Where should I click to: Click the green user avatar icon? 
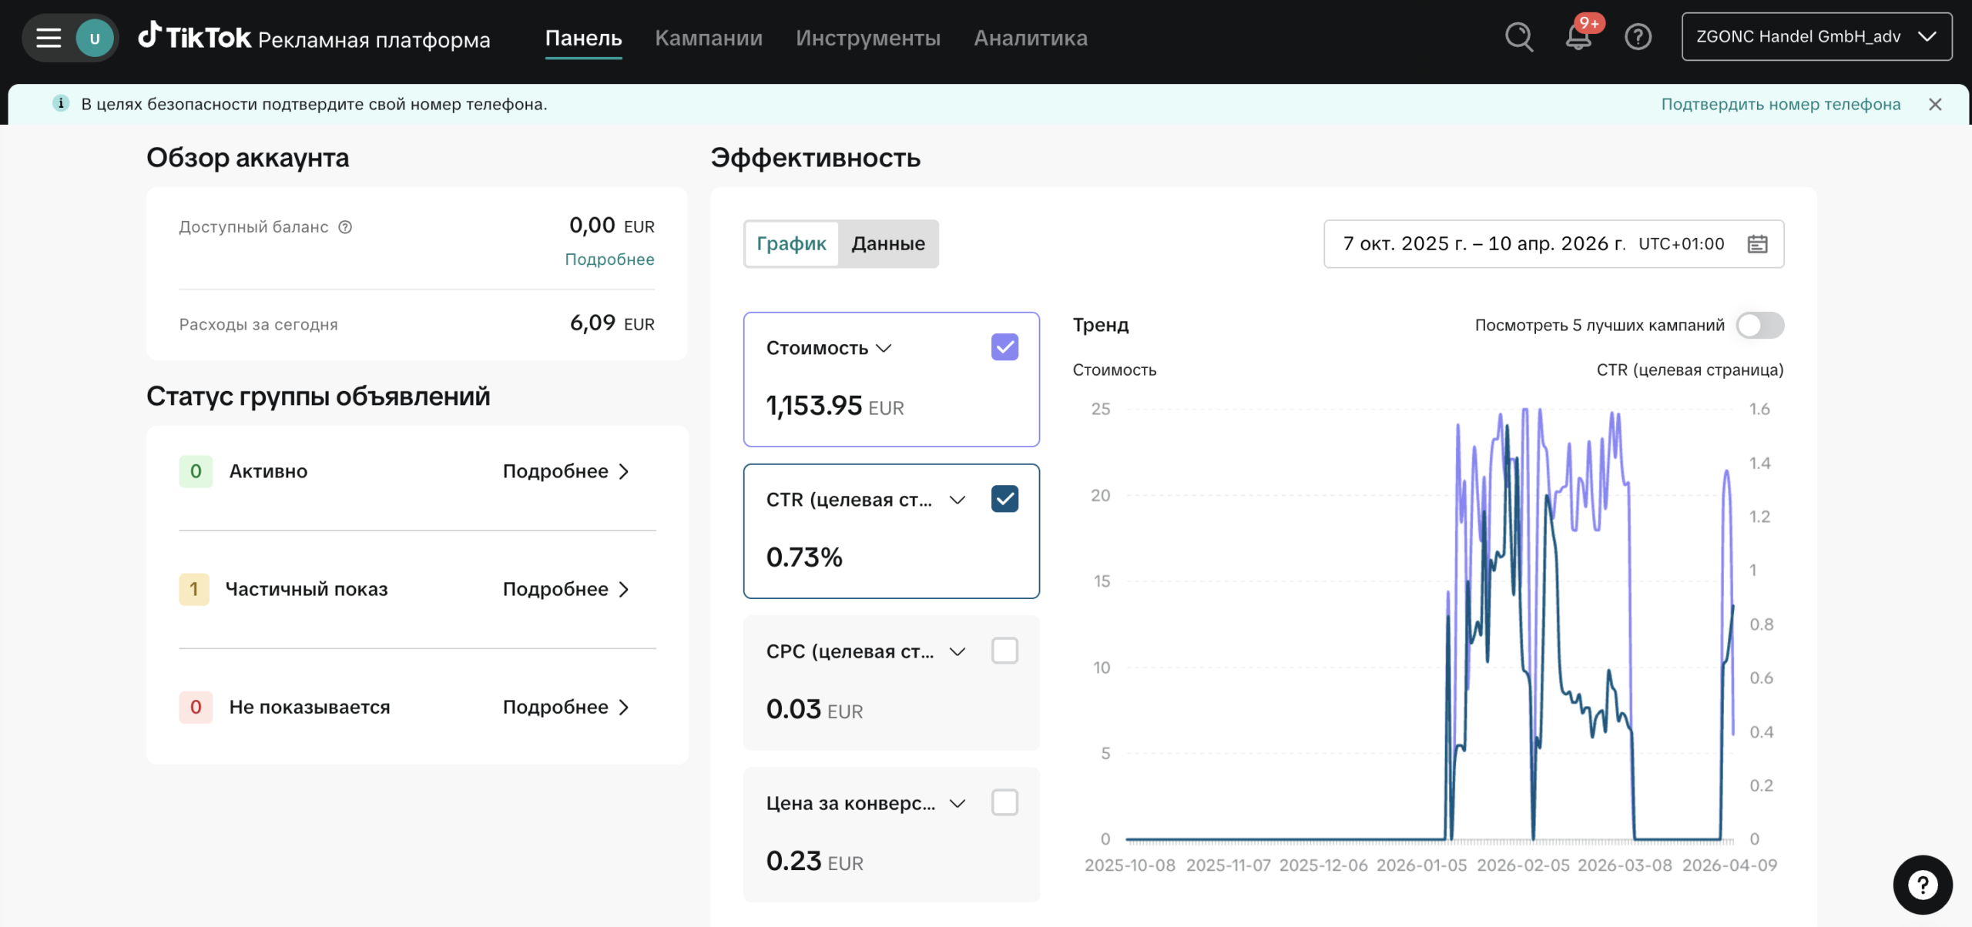(95, 38)
